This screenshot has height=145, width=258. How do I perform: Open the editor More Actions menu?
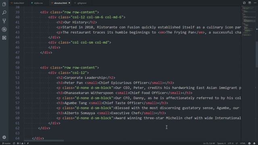255,3
